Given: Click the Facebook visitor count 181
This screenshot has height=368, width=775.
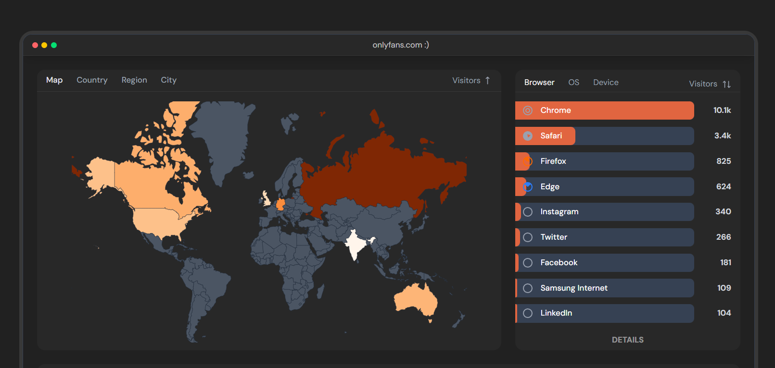Looking at the screenshot, I should click(725, 263).
